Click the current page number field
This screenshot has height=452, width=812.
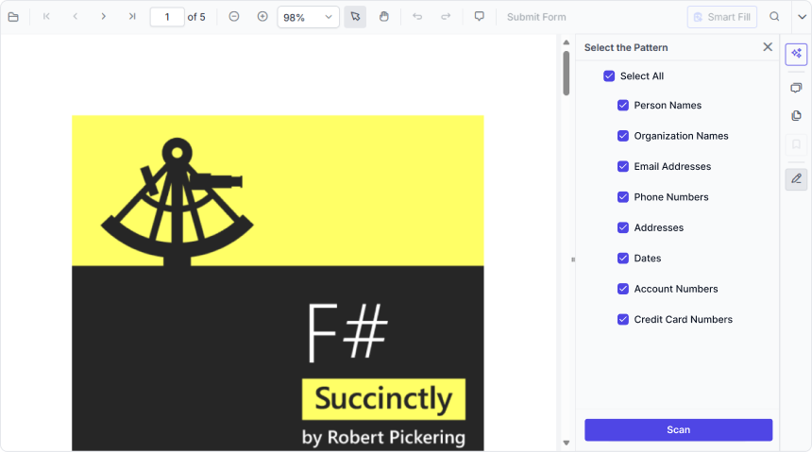click(167, 17)
